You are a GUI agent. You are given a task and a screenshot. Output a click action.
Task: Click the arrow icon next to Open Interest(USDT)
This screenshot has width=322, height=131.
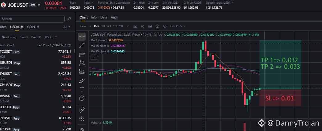(x=232, y=3)
